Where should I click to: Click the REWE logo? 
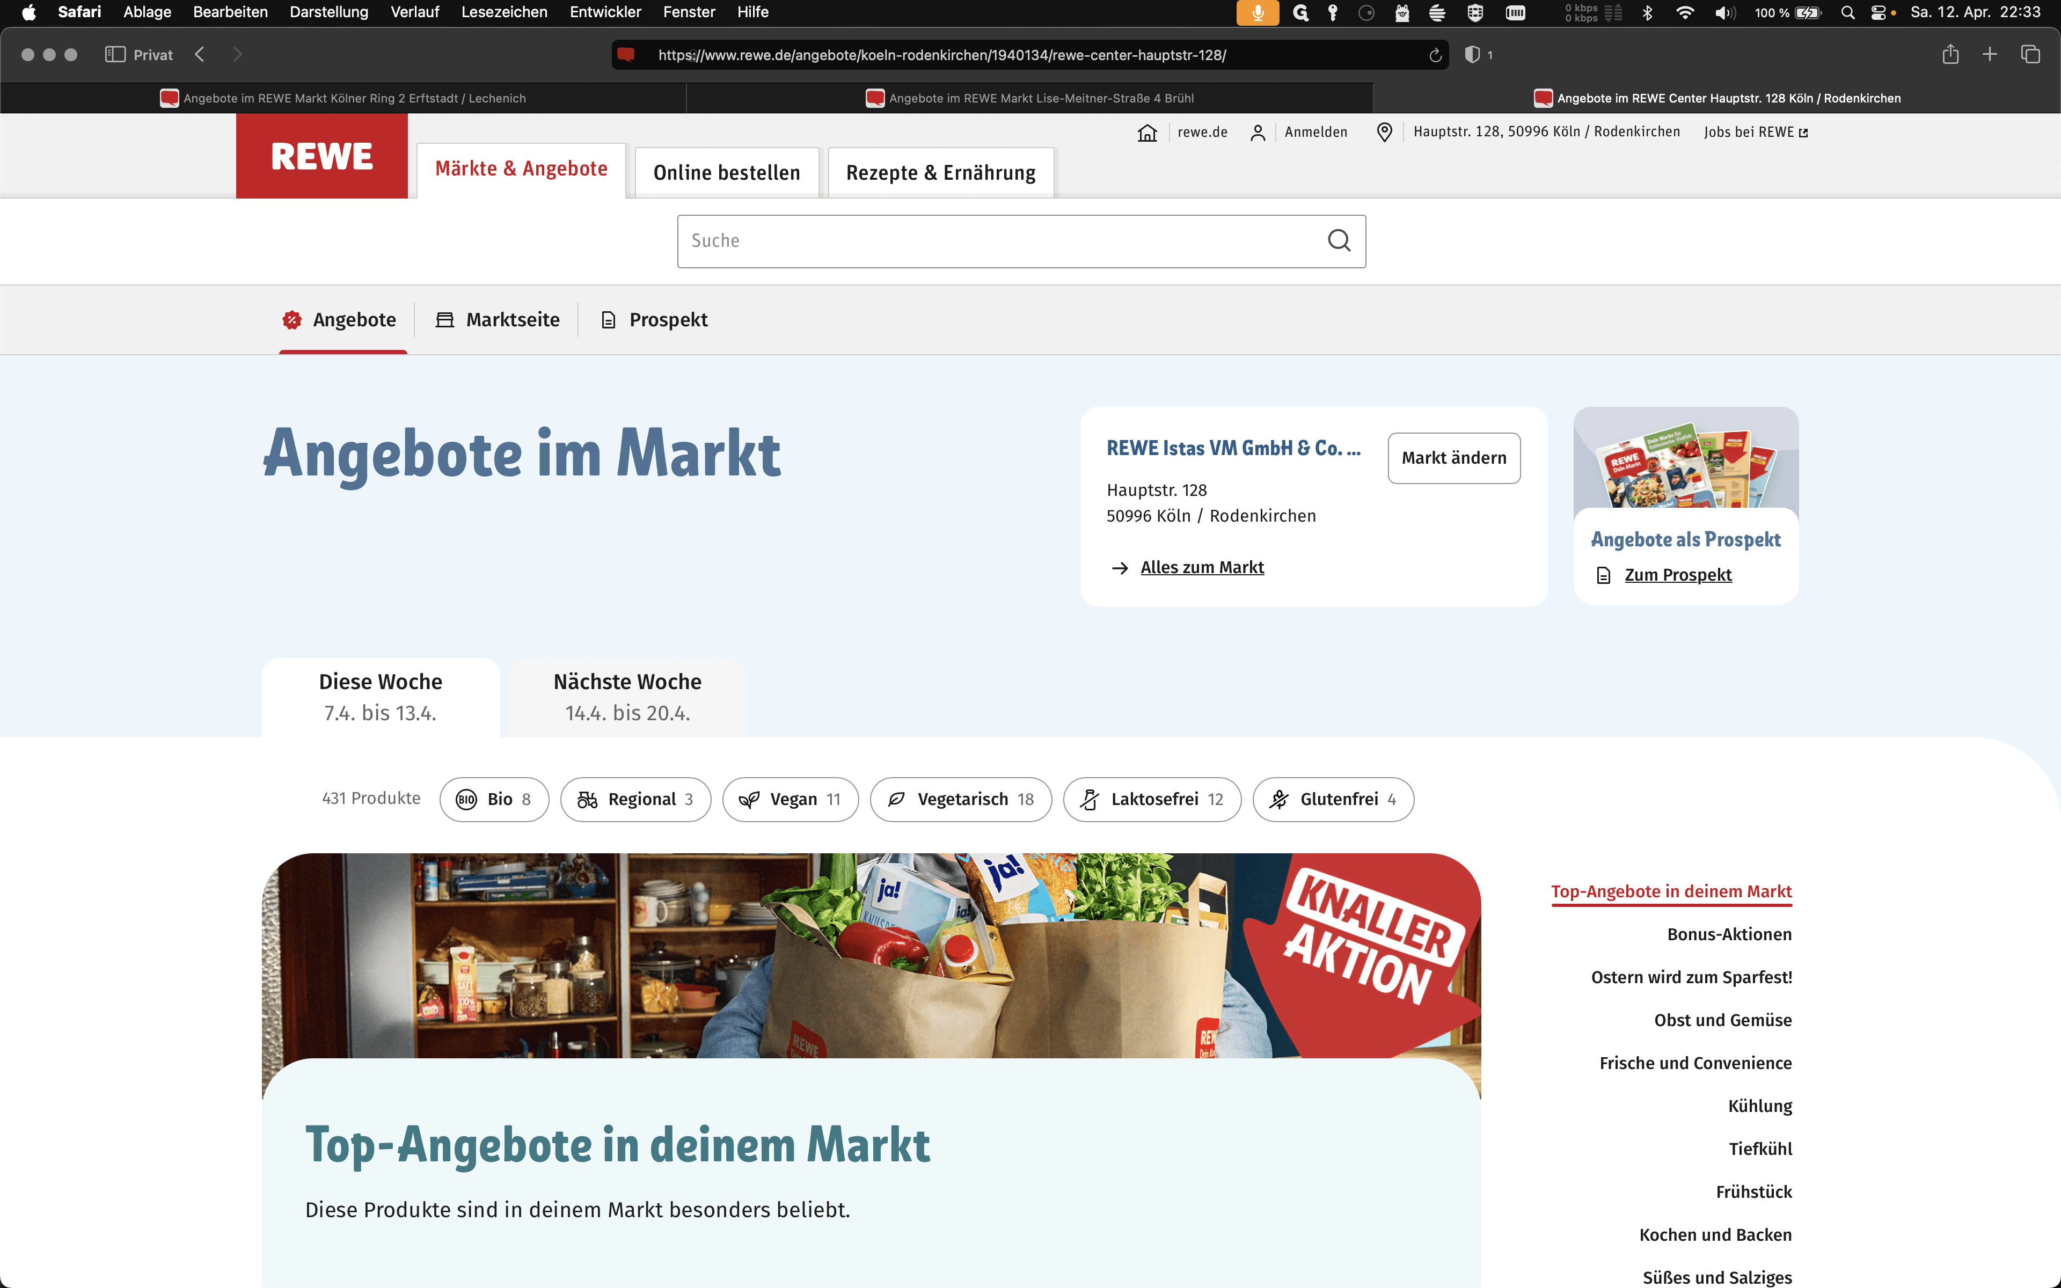click(322, 156)
